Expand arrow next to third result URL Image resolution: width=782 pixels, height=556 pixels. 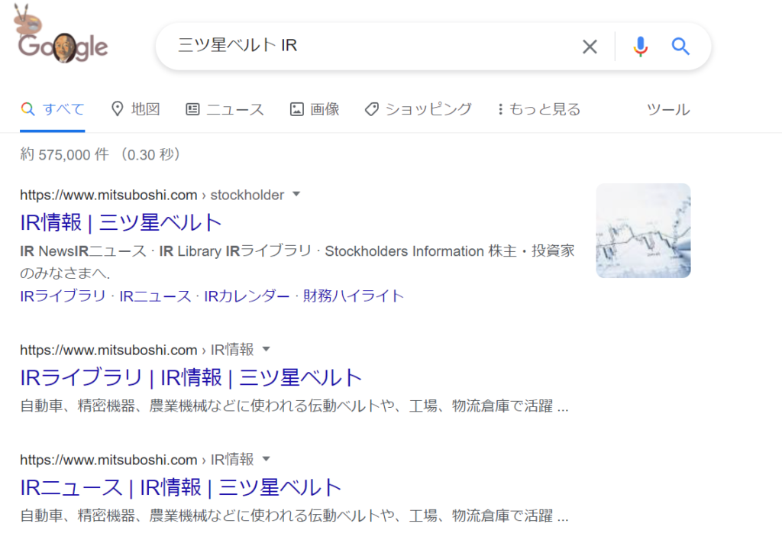[x=267, y=459]
